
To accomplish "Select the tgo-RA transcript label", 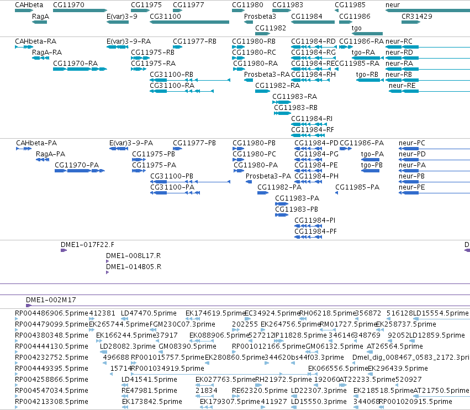I will (363, 52).
